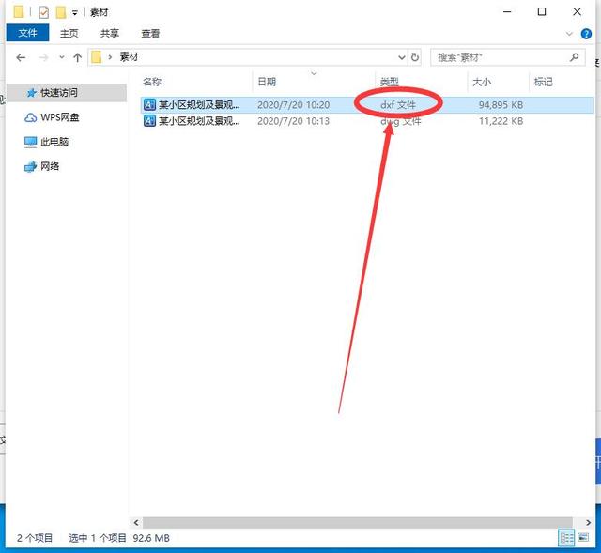Open the 文件 ribbon tab
Screen dimensions: 601x553
pyautogui.click(x=27, y=33)
